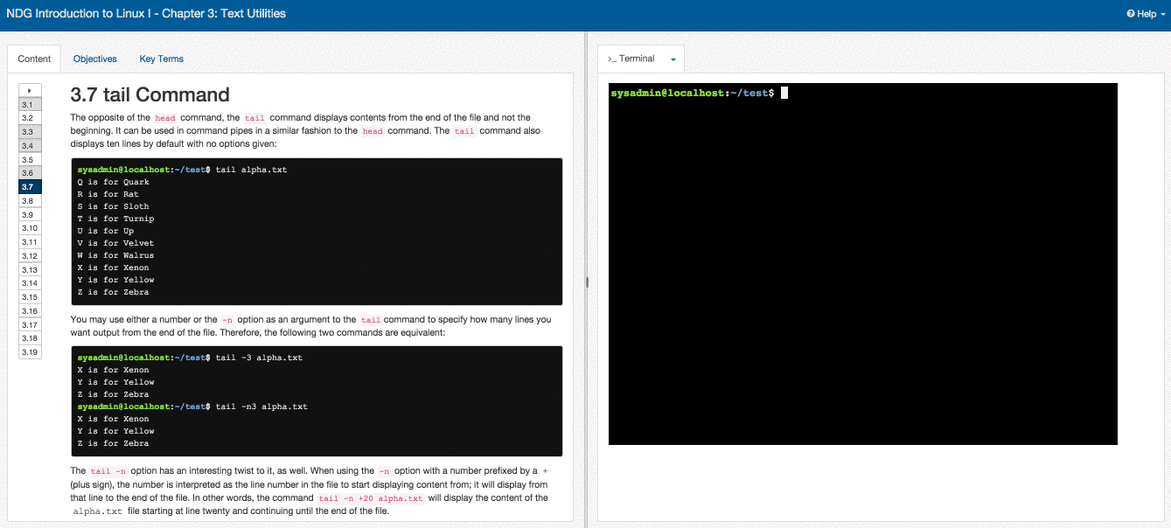The height and width of the screenshot is (528, 1171).
Task: Go to section 3.16
Action: 30,310
